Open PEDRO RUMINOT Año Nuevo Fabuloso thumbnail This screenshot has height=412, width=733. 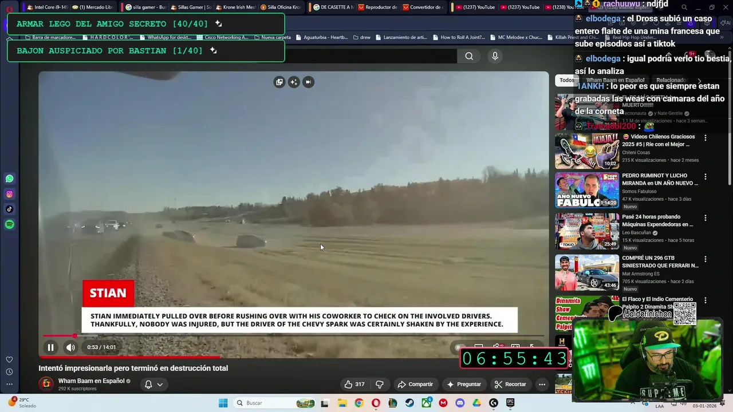point(587,190)
